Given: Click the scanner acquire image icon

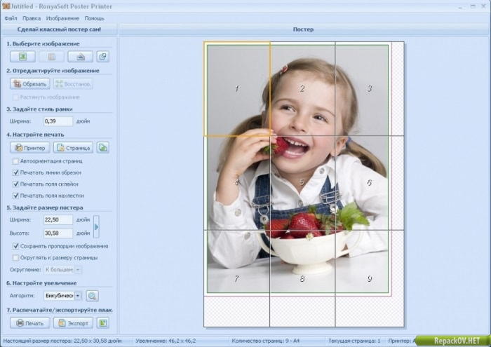Looking at the screenshot, I should click(x=80, y=57).
